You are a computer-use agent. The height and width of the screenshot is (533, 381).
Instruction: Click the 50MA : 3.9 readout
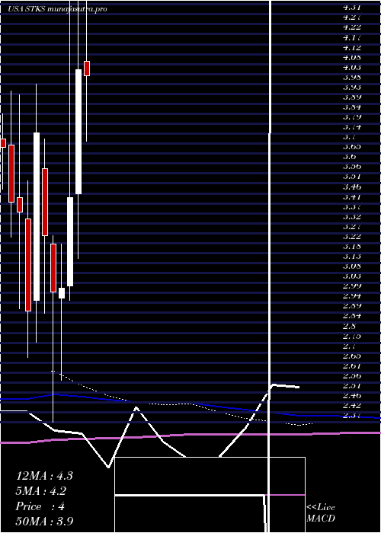point(44,521)
